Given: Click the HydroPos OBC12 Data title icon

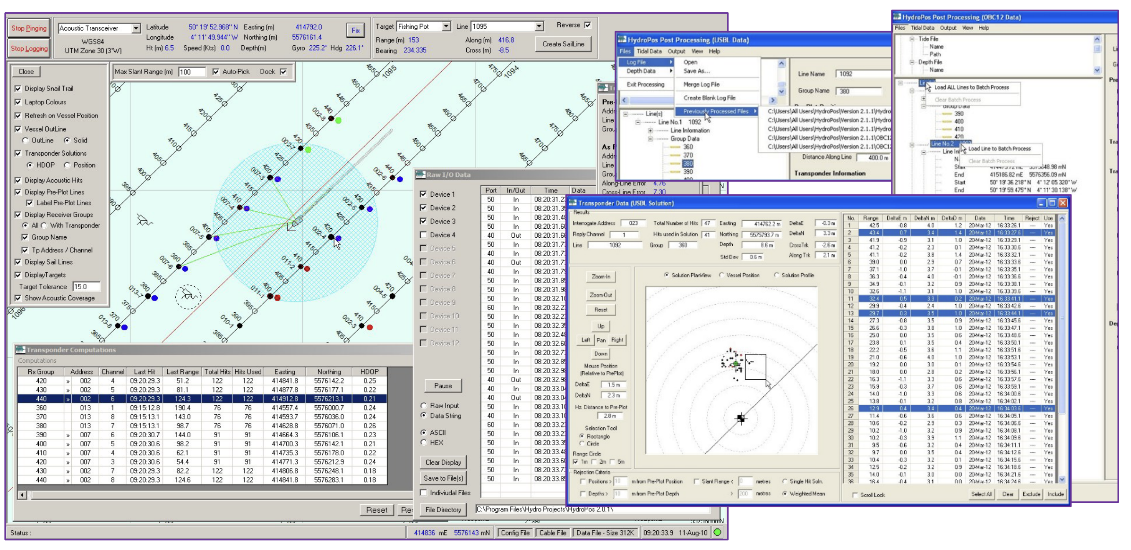Looking at the screenshot, I should coord(897,17).
